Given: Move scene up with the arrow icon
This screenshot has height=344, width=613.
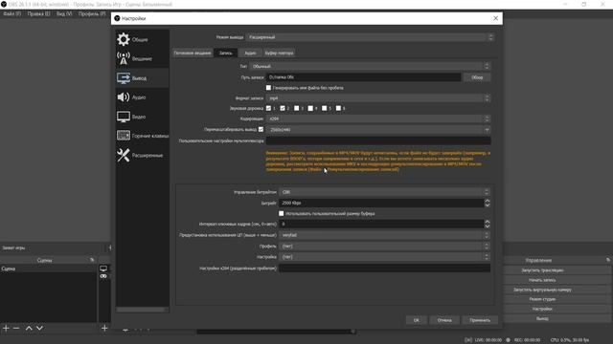Looking at the screenshot, I should [29, 329].
